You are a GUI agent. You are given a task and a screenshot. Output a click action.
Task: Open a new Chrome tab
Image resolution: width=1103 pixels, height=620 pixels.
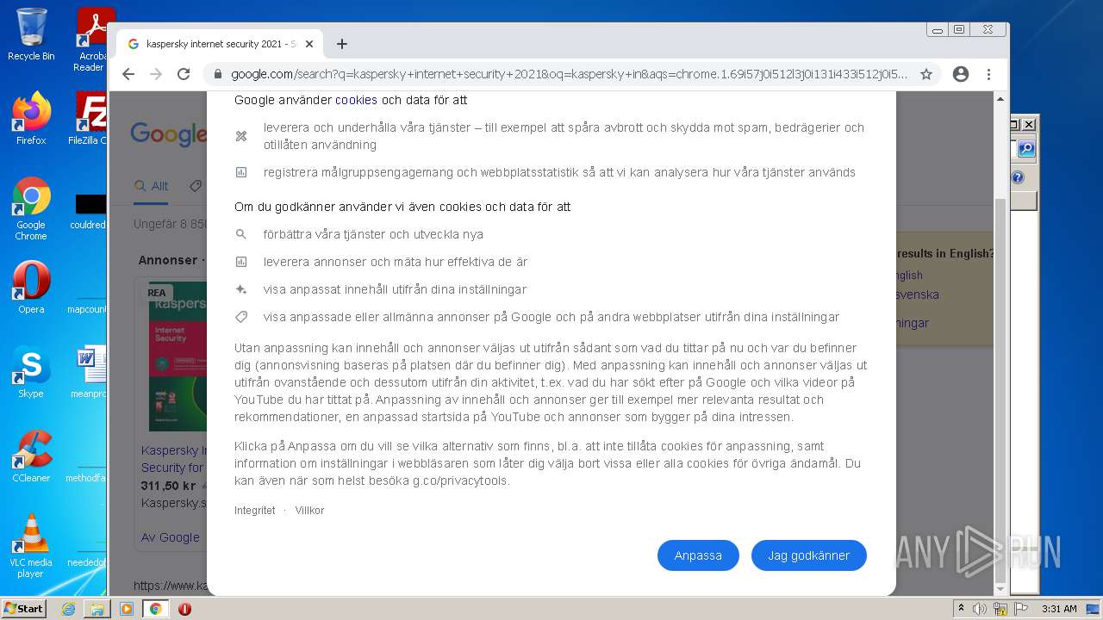point(342,44)
